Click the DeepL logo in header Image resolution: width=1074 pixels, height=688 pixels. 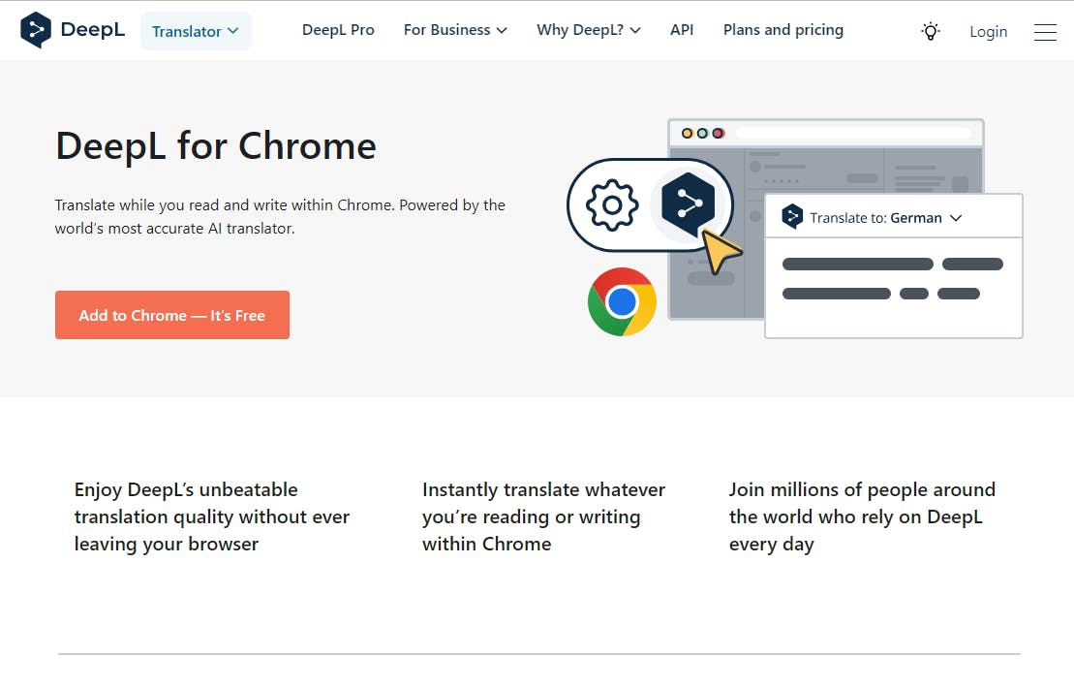73,30
